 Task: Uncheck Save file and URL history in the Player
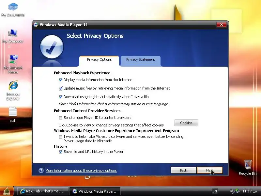pos(61,152)
